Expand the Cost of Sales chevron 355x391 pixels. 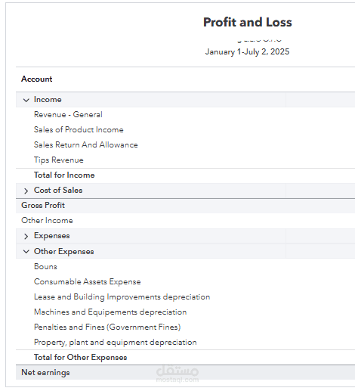click(26, 191)
